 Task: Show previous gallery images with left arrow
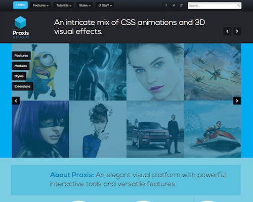(16, 100)
